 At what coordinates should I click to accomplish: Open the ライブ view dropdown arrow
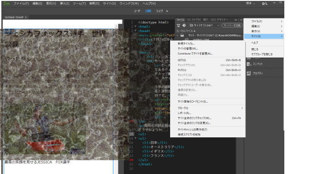(167, 11)
